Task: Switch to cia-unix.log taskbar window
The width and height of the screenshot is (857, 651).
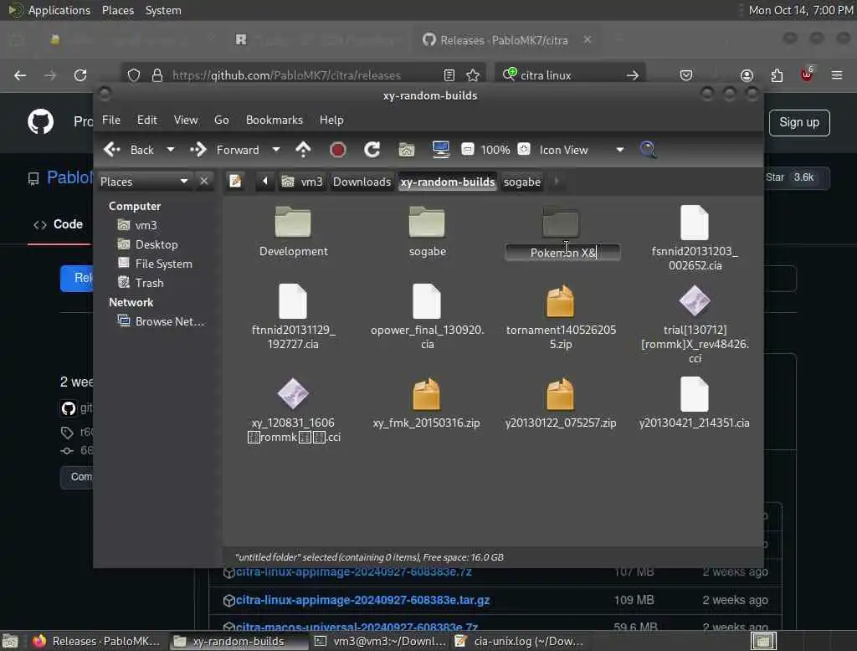Action: (520, 641)
